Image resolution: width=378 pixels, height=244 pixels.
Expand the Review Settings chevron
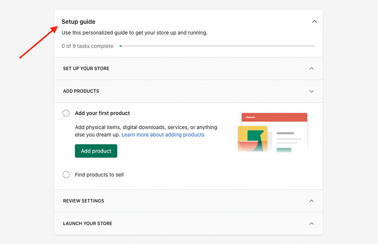point(311,201)
